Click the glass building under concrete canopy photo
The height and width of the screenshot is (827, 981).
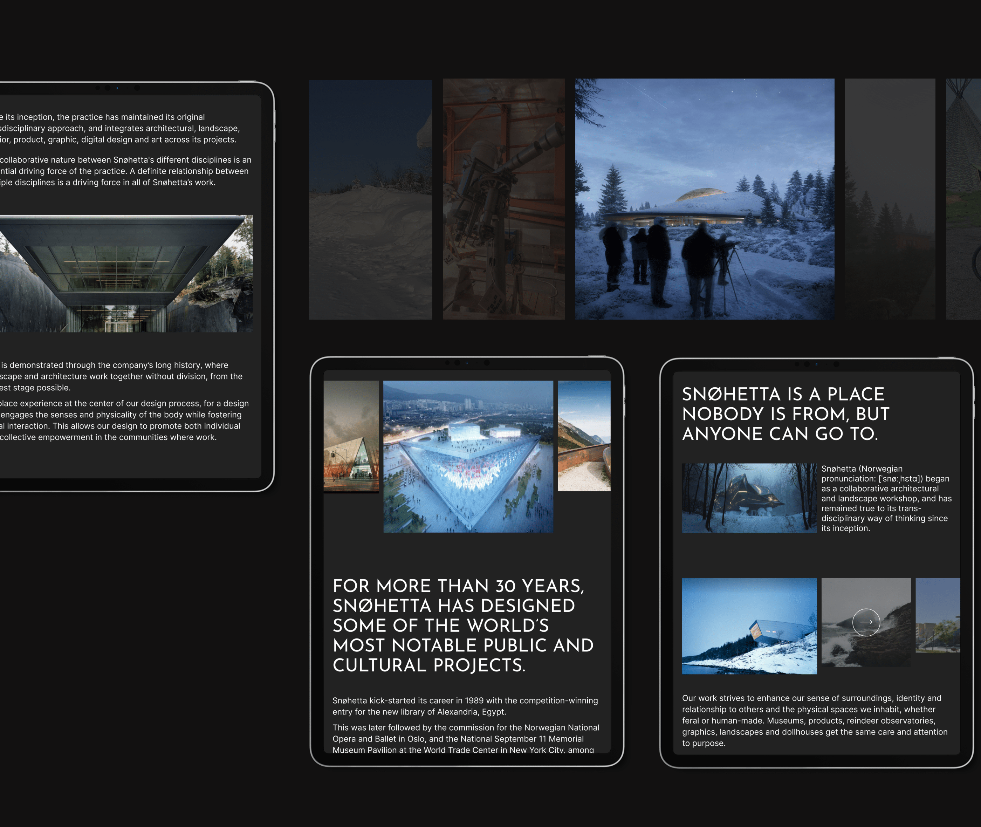[126, 273]
